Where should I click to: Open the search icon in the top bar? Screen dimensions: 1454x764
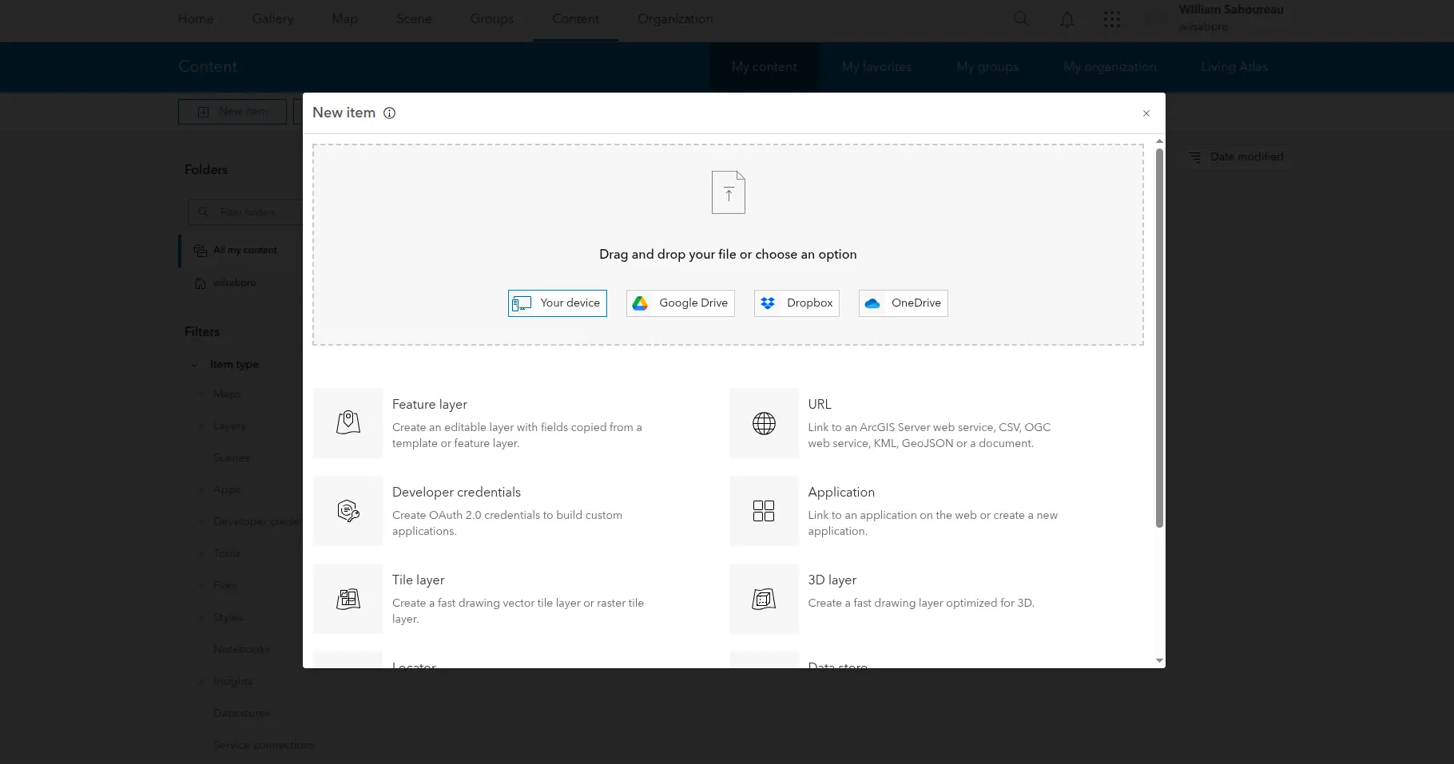pos(1020,18)
